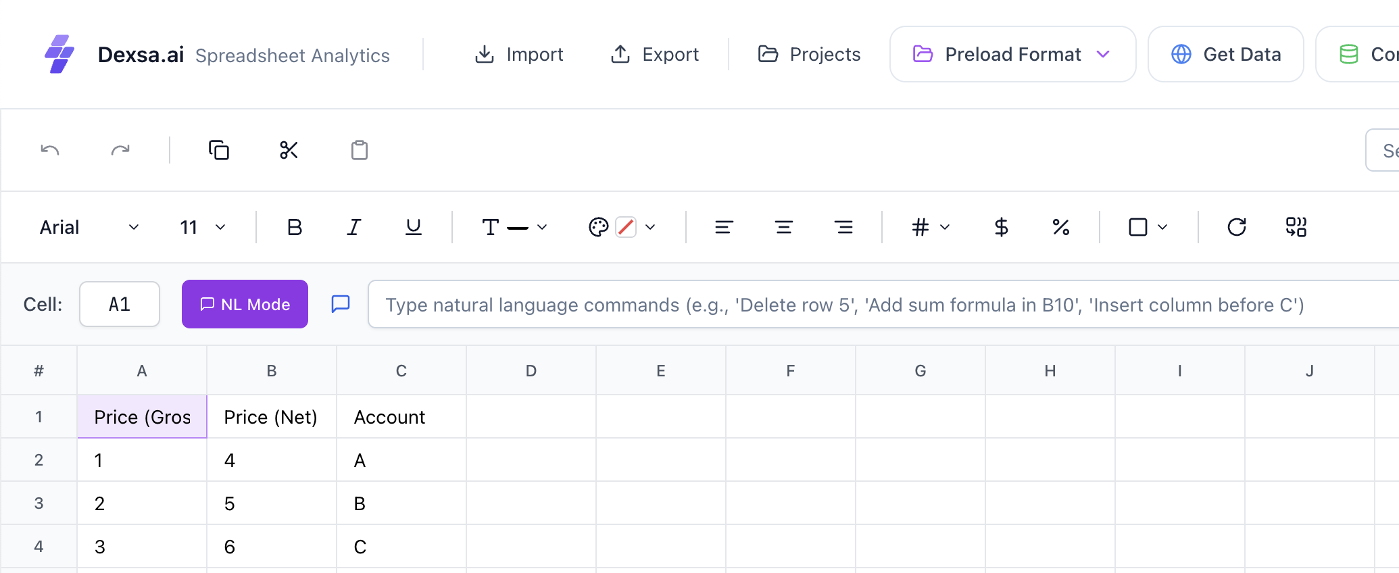Select the 'Price (Net)' cell
Viewport: 1399px width, 573px height.
pos(272,417)
